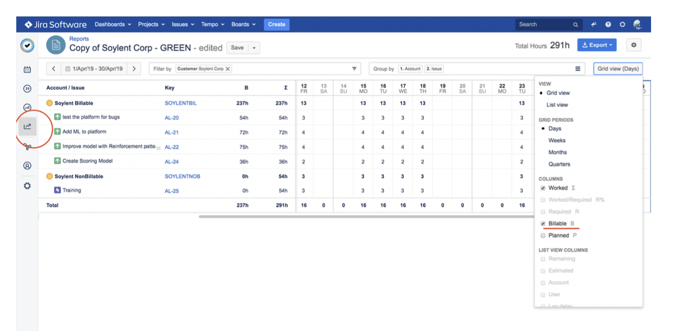
Task: Click the Training issue type icon
Action: [58, 190]
